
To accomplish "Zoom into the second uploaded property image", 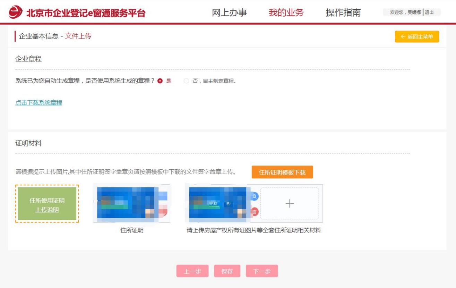I will pyautogui.click(x=255, y=196).
